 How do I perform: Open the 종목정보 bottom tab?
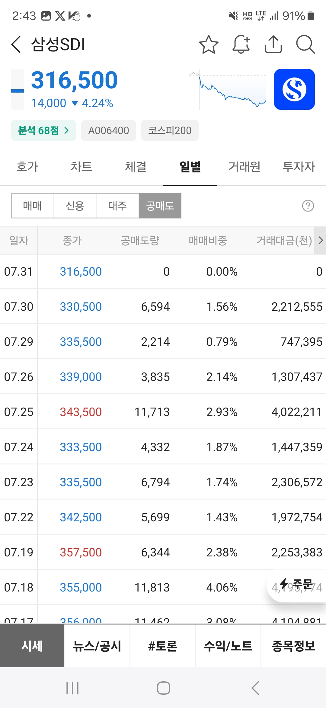[x=294, y=646]
